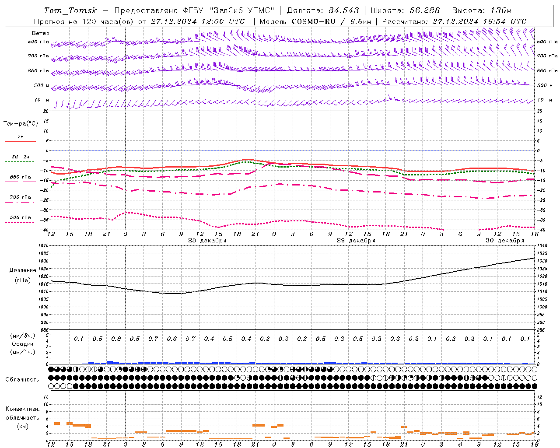
Task: Click the 500 гПа temperature legend entry
Action: tap(20, 217)
